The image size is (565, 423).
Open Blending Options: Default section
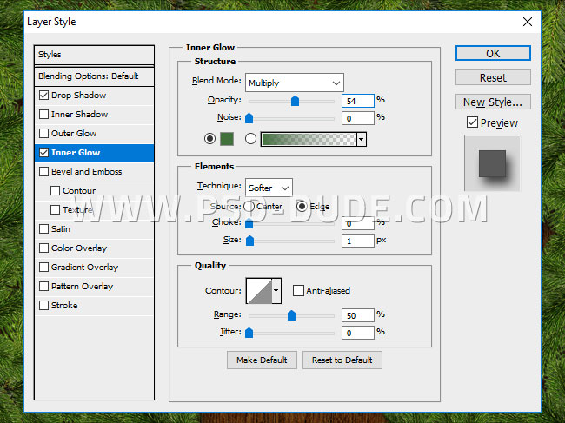pos(88,76)
